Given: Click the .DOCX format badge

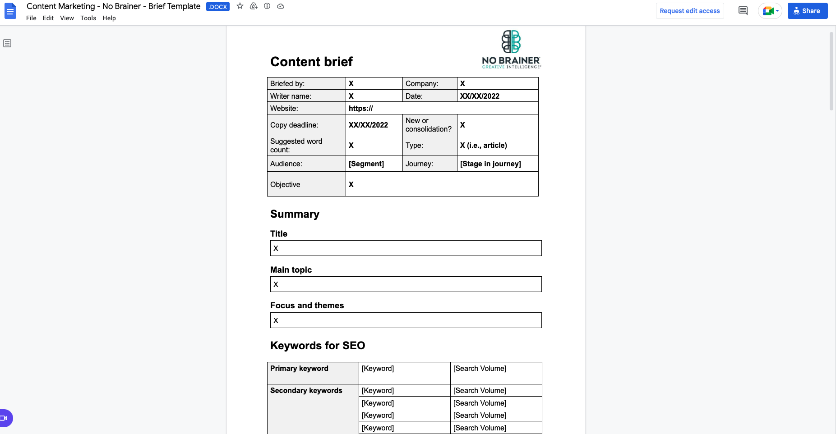Looking at the screenshot, I should click(x=218, y=7).
